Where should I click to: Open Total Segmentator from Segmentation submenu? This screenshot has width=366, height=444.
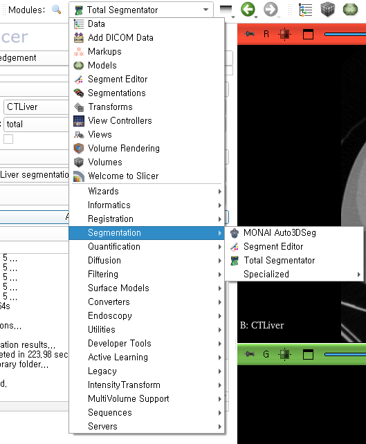tap(294, 261)
